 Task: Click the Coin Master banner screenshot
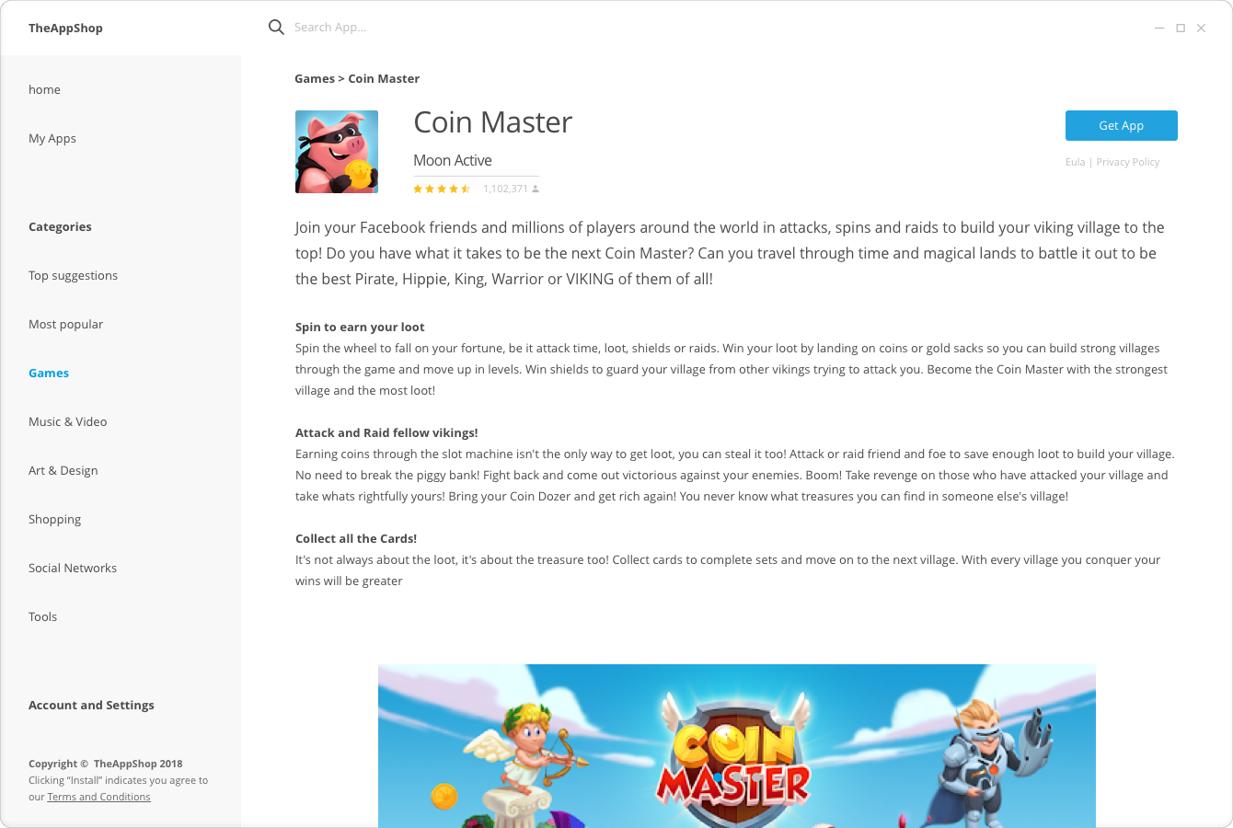737,745
